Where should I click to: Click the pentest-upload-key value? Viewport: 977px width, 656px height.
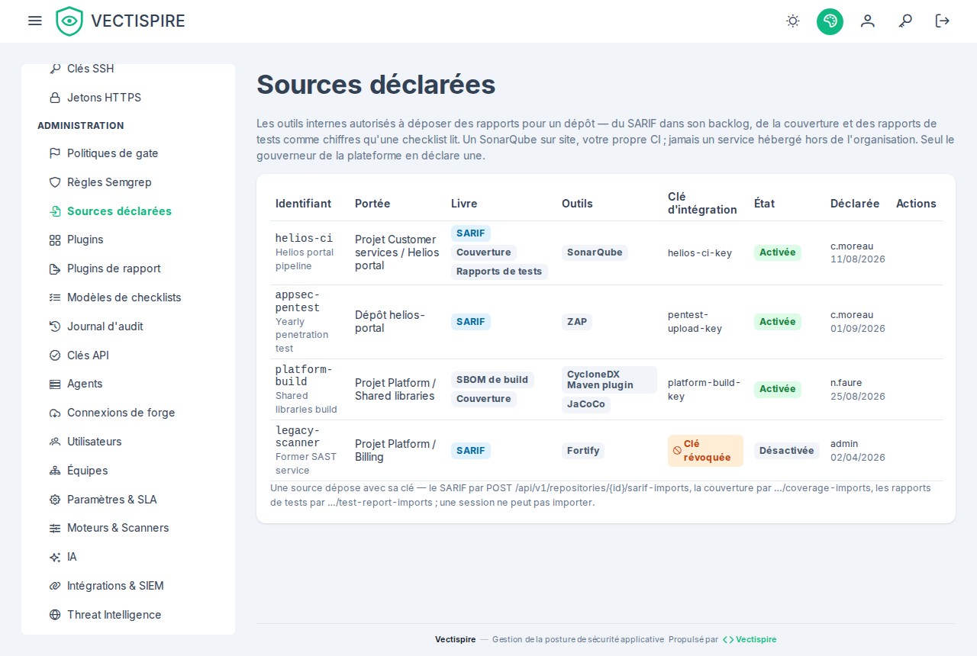point(695,322)
